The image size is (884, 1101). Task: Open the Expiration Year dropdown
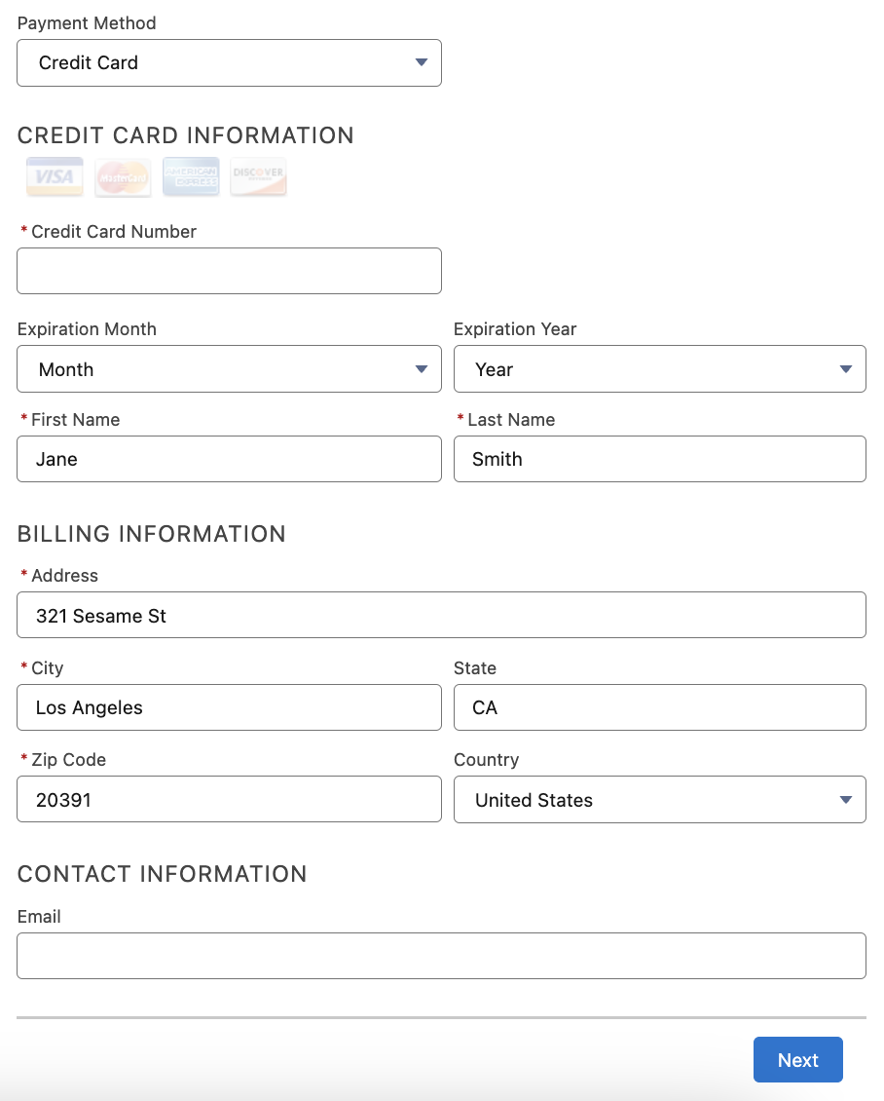point(659,369)
